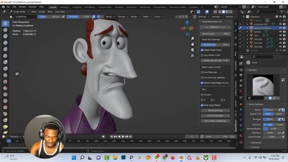Open the Tool properties tab icon

tap(241, 63)
